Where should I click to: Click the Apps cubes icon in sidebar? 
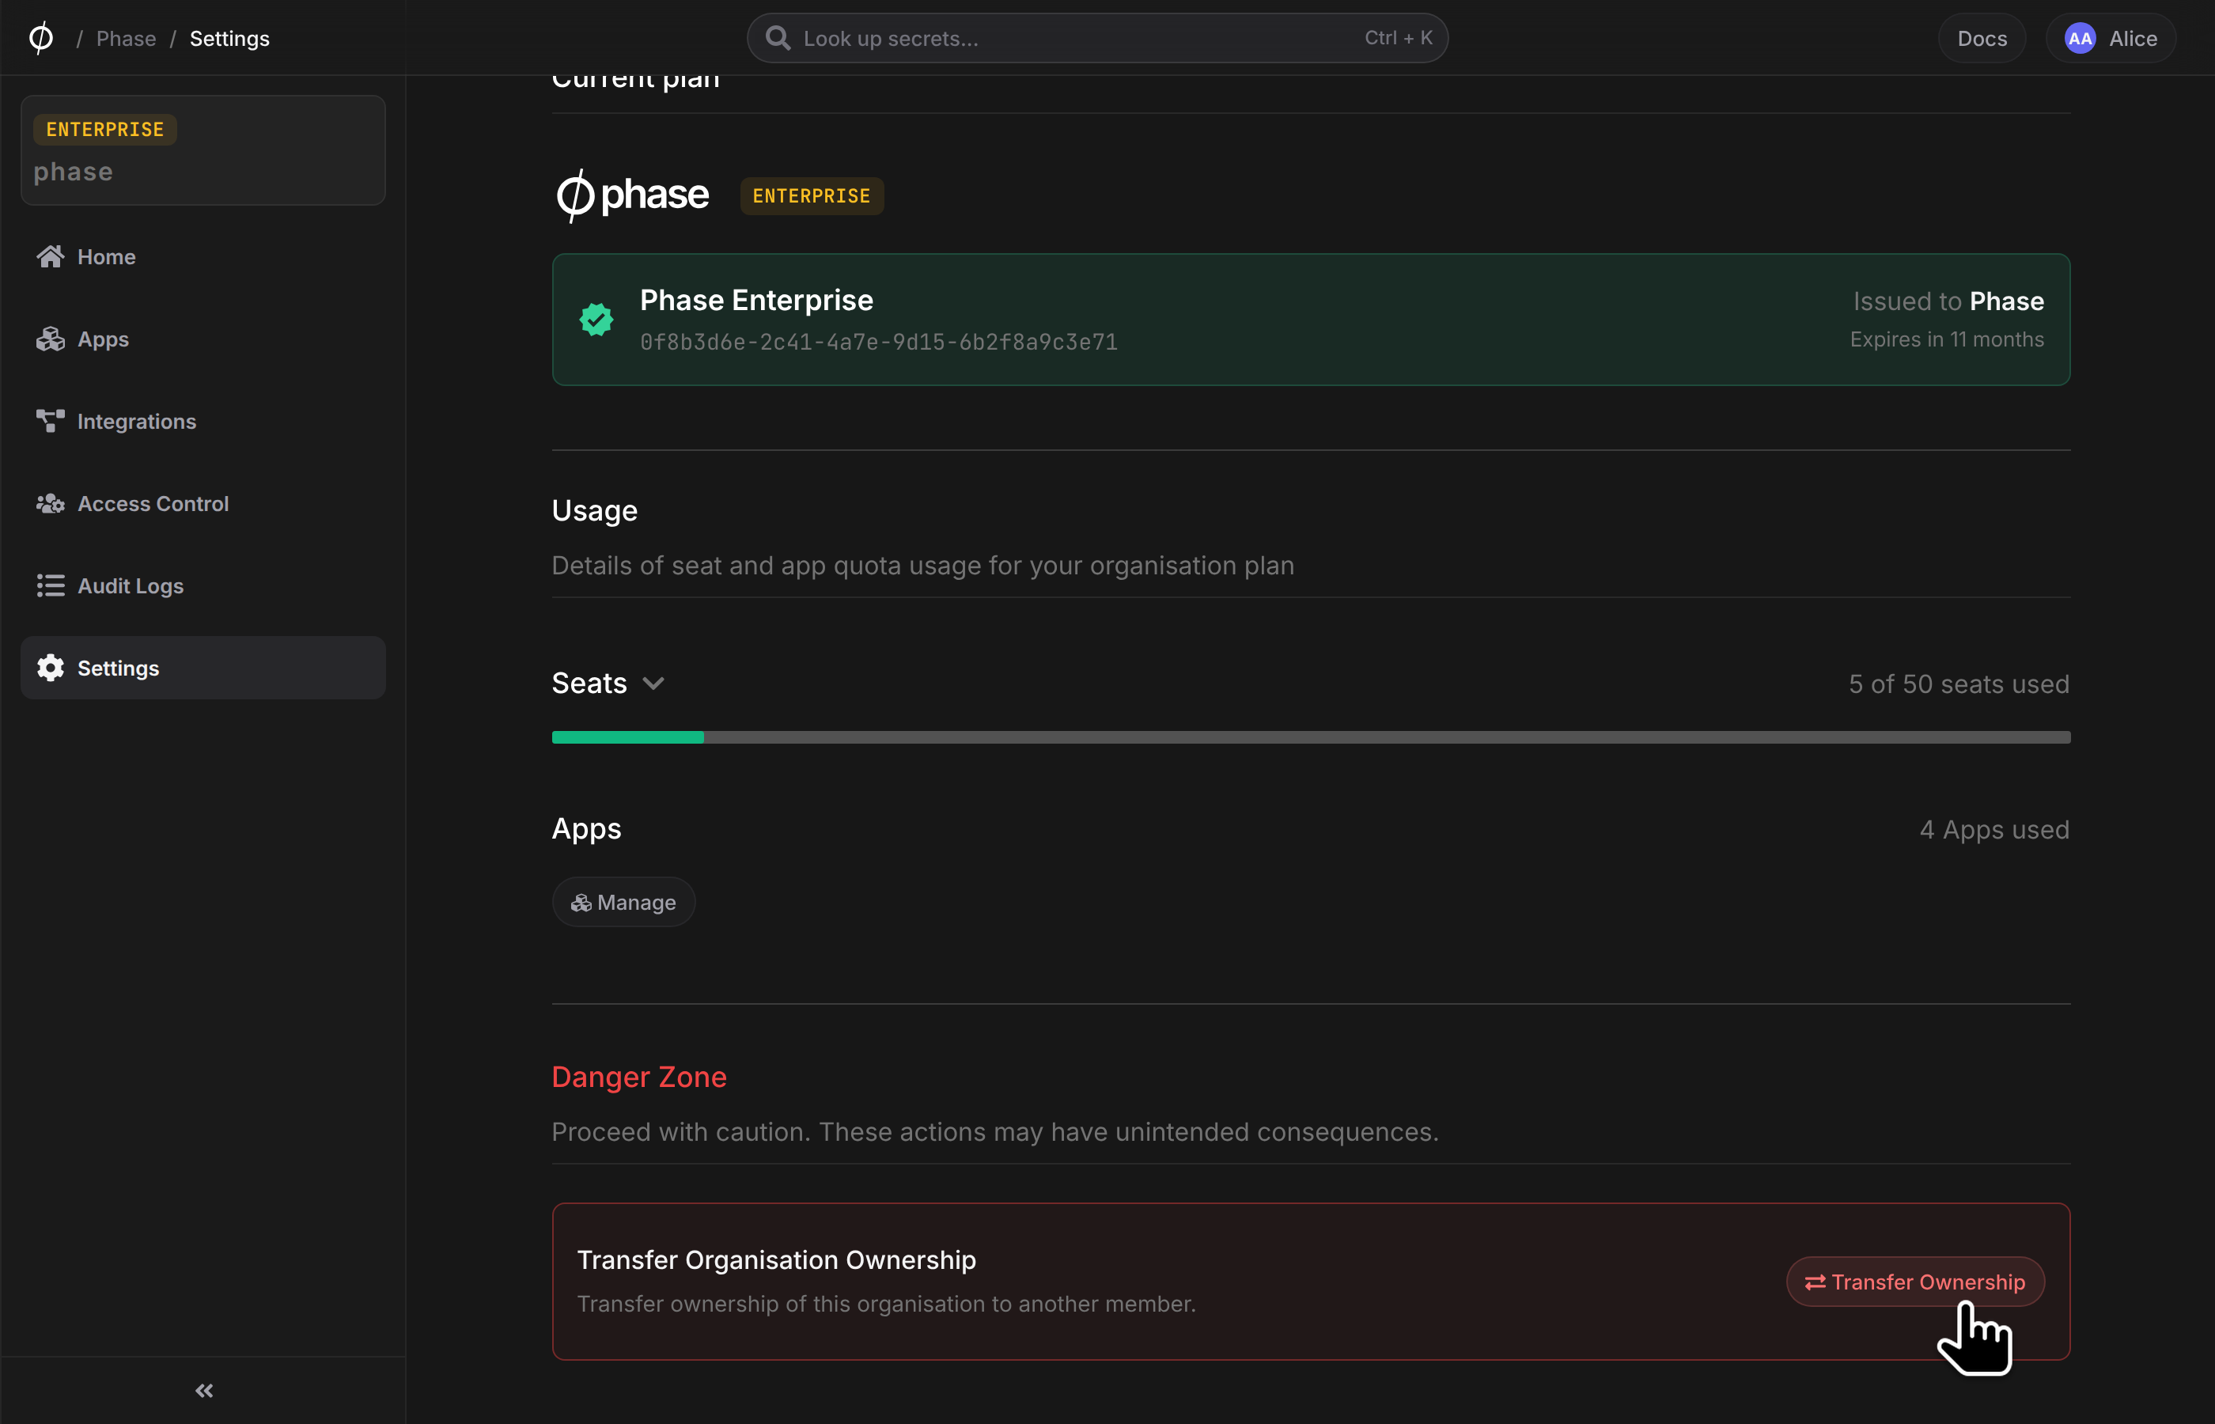(x=51, y=339)
